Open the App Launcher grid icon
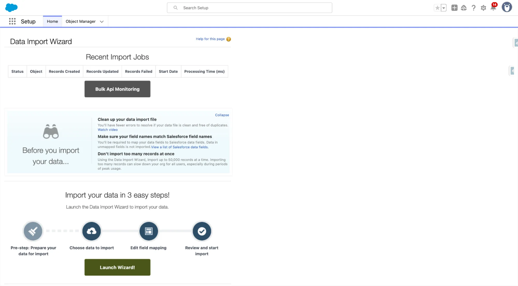 [12, 21]
